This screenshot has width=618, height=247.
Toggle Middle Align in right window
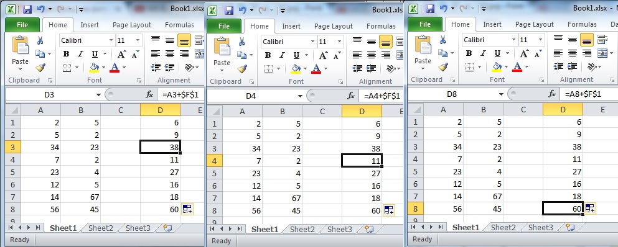pos(573,40)
